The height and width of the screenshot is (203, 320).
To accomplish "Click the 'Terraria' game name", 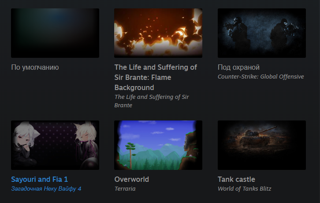I will point(125,189).
